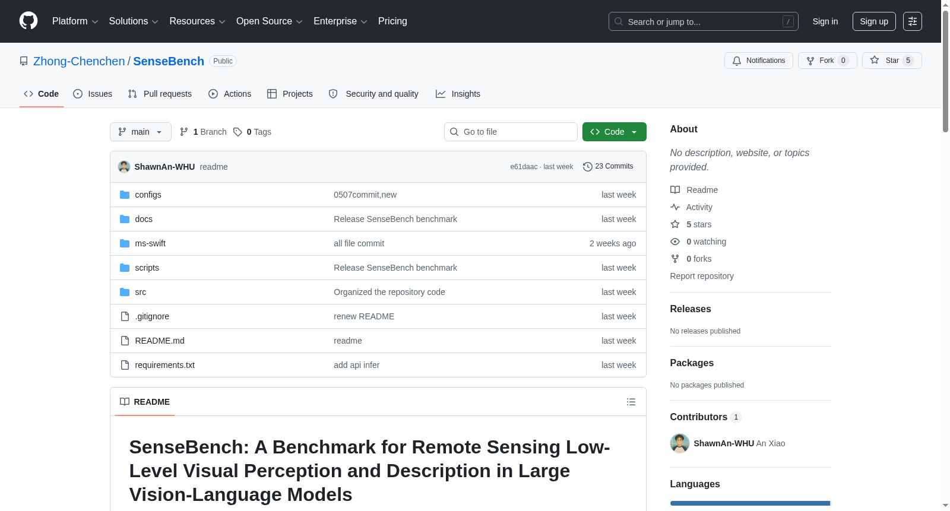Screen dimensions: 950x511
Task: Click the requirements.txt file icon
Action: (125, 365)
